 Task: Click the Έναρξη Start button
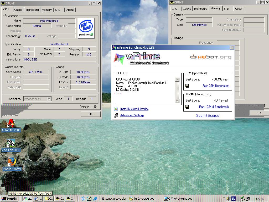click(9, 199)
